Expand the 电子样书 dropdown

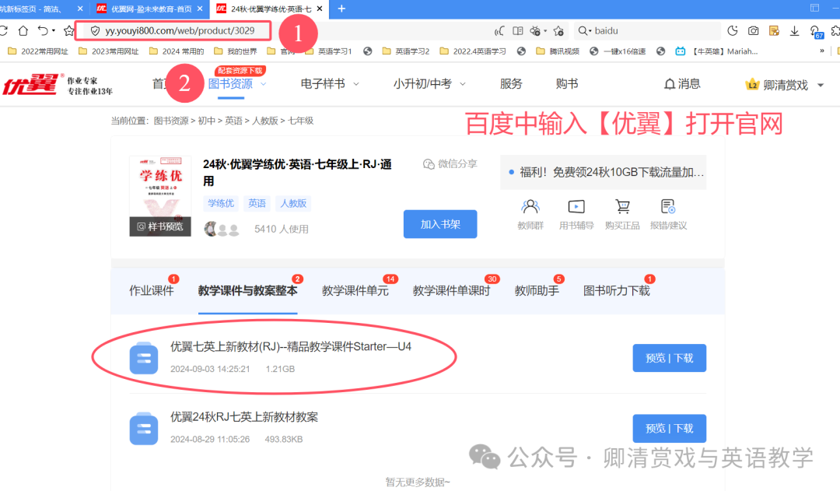(356, 84)
